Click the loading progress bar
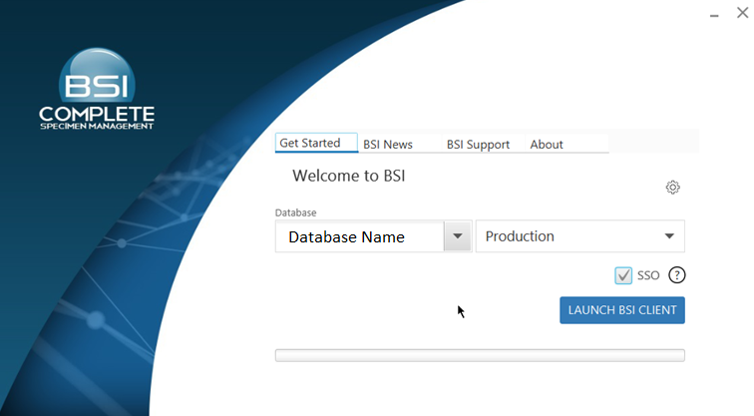Viewport: 754px width, 416px height. tap(480, 355)
